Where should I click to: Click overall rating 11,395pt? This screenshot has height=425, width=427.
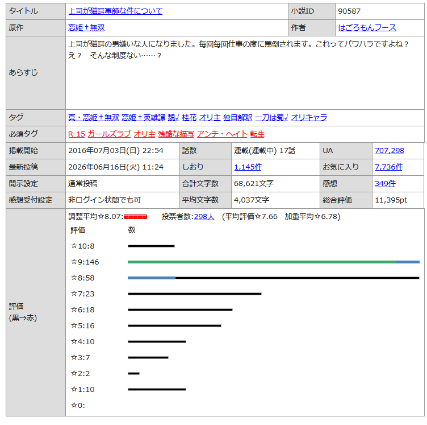[391, 200]
